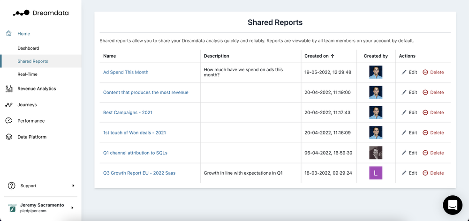Select Home in sidebar
The image size is (469, 221).
pos(23,33)
